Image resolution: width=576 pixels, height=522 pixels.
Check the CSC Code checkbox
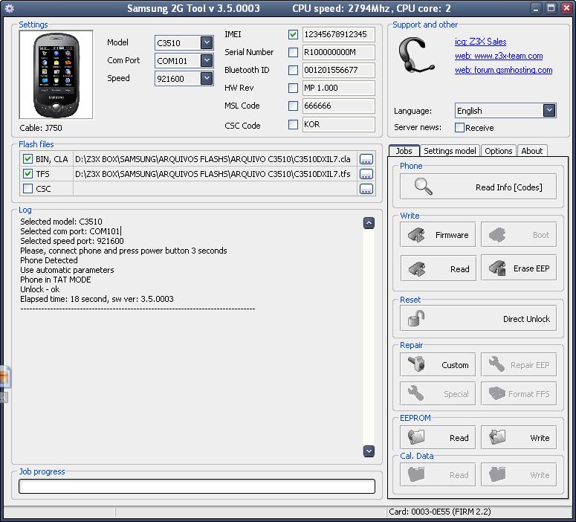click(x=293, y=124)
